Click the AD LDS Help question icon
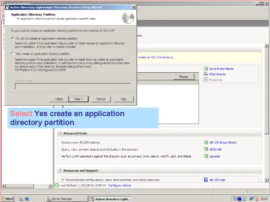The width and height of the screenshot is (270, 202). coord(206,180)
